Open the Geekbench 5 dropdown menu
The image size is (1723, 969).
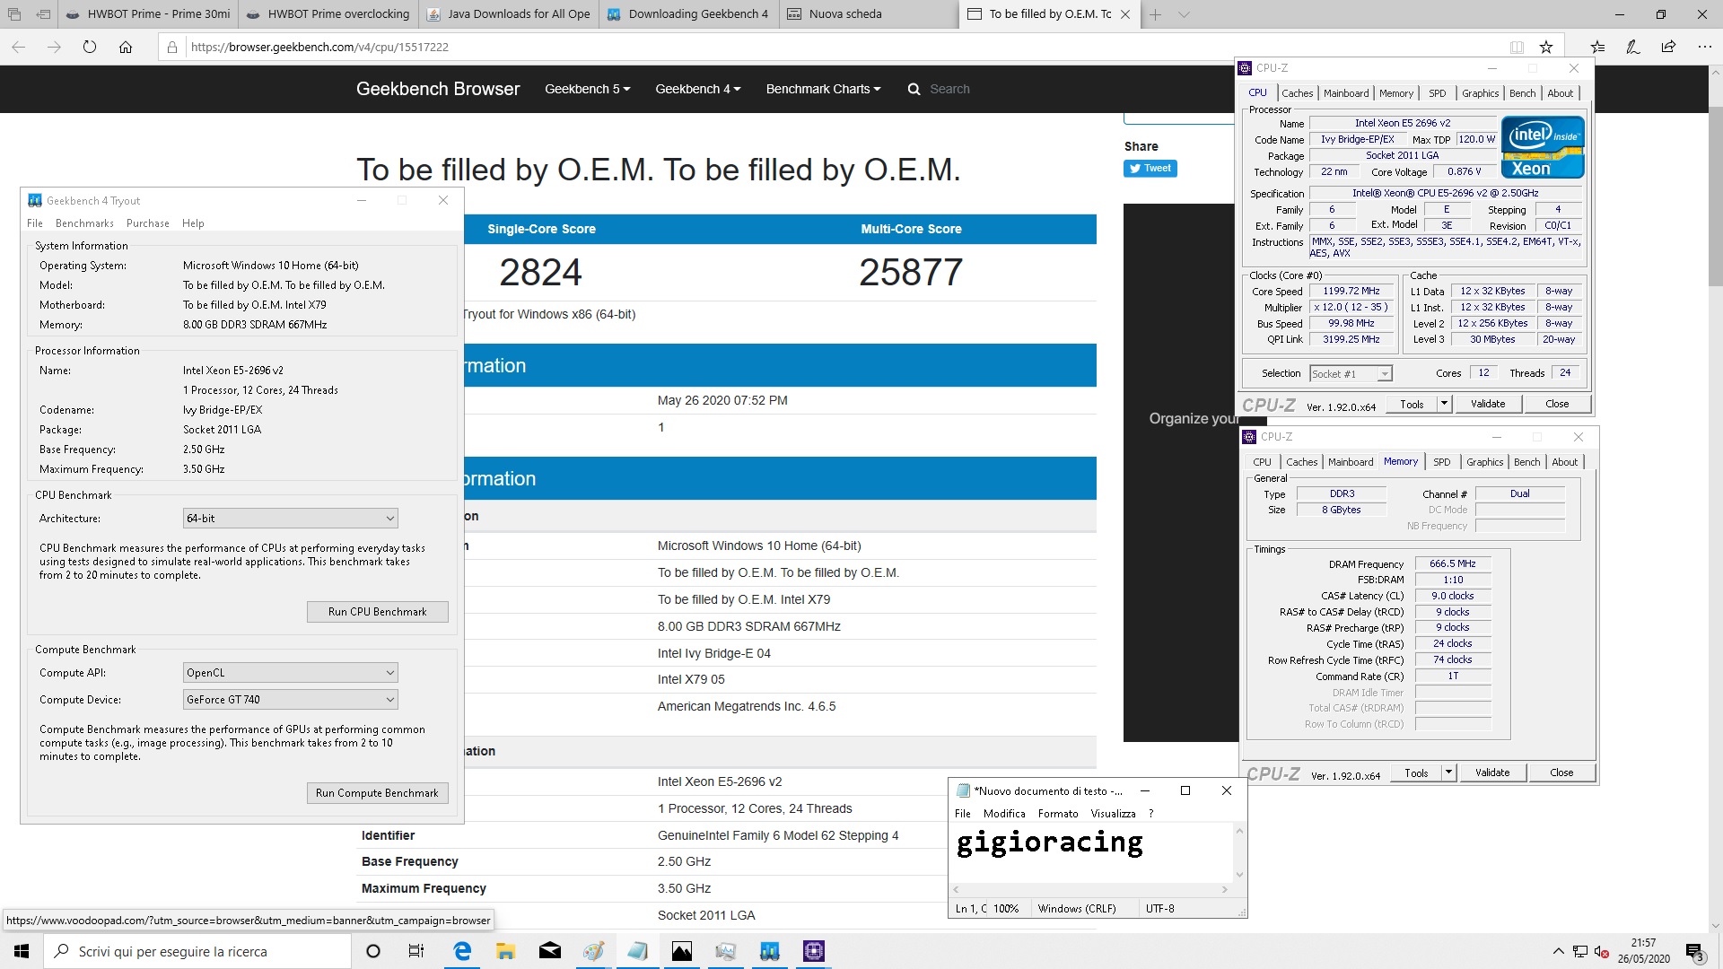587,89
